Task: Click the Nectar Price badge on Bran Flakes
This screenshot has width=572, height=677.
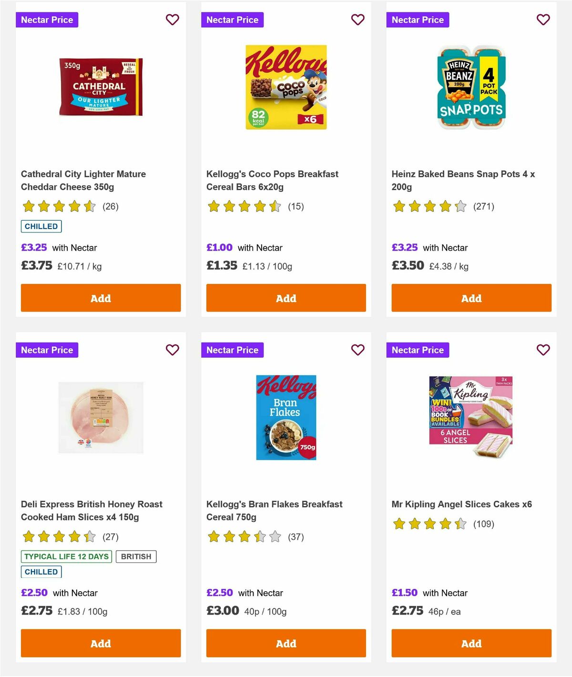Action: point(233,350)
